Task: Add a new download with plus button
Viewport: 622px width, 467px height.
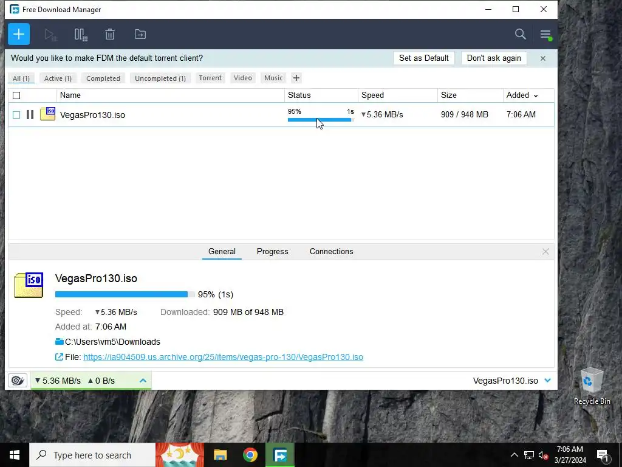Action: pyautogui.click(x=19, y=34)
